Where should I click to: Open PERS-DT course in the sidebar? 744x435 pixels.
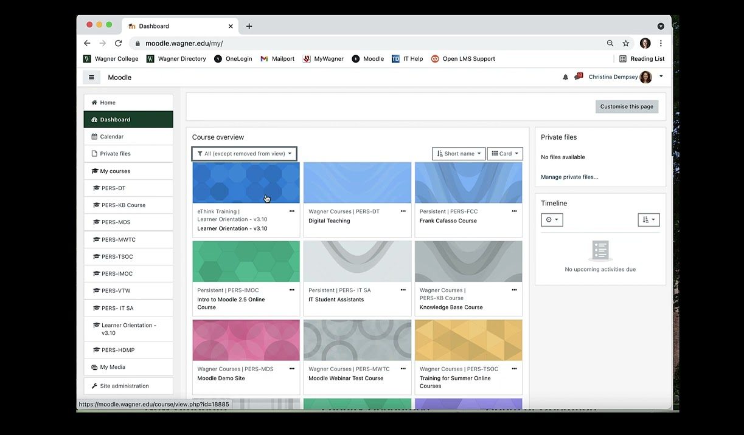coord(128,188)
